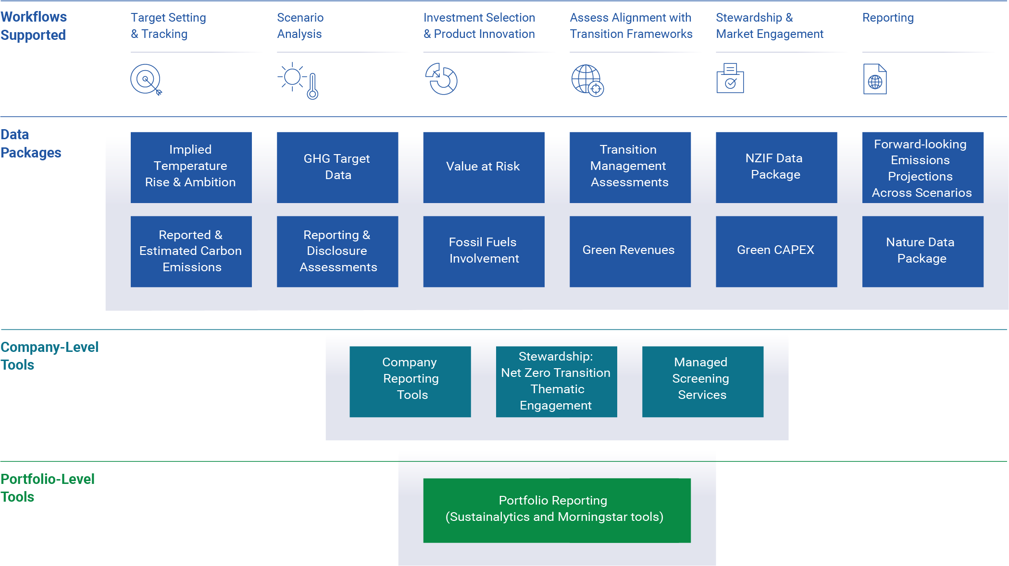
Task: Select Implied Temperature Rise & Ambition tile
Action: click(x=191, y=167)
